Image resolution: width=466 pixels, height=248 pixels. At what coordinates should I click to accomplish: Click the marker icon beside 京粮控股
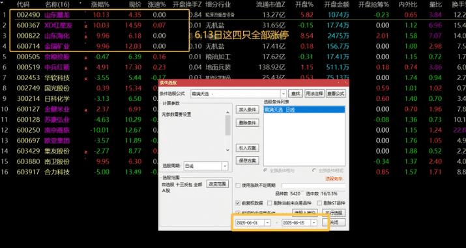pyautogui.click(x=86, y=58)
